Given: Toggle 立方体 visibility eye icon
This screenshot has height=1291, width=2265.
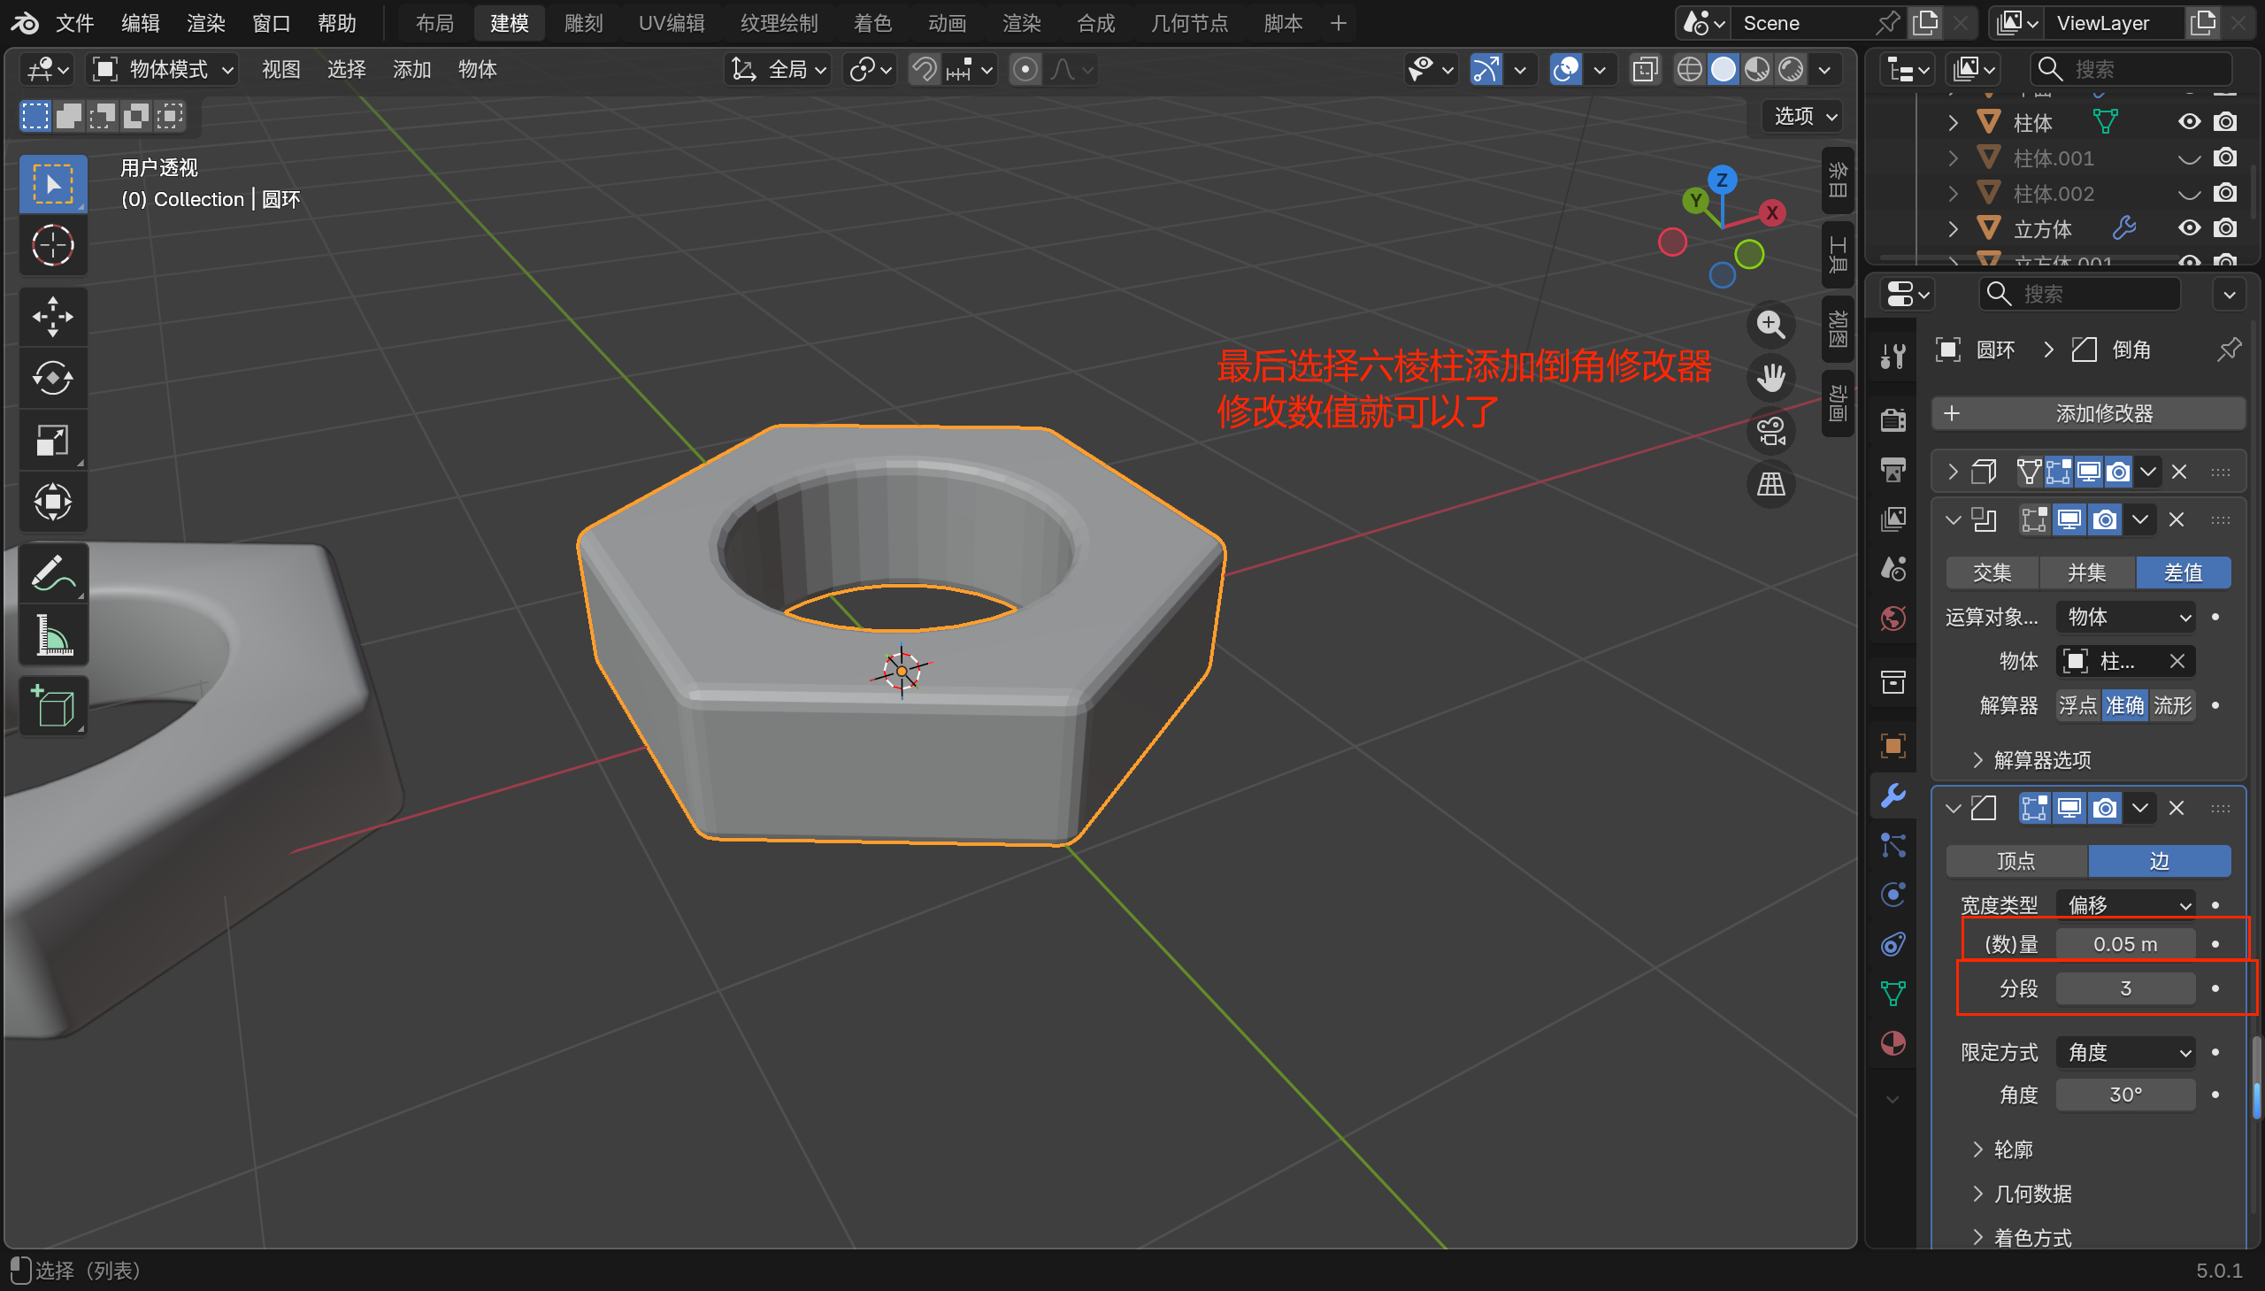Looking at the screenshot, I should click(2189, 228).
